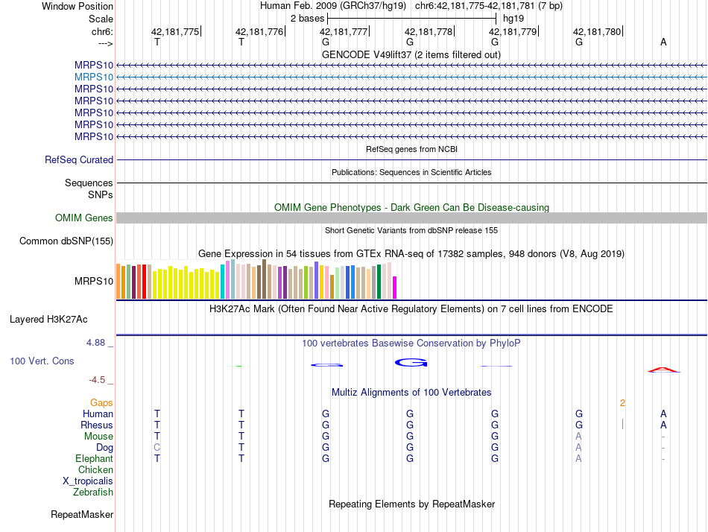The image size is (708, 532).
Task: Click the magenta bar in GTEx expression chart
Action: pyautogui.click(x=395, y=287)
